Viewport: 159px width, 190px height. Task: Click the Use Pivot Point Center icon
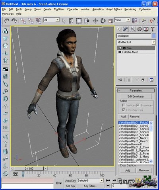coord(135,21)
